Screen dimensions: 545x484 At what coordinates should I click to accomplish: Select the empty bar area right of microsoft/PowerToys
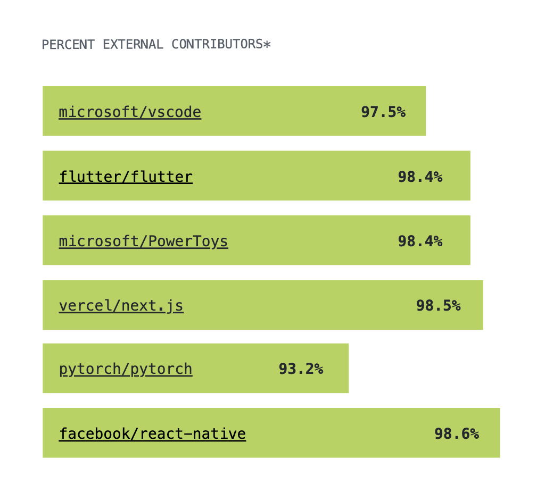[x=313, y=240]
